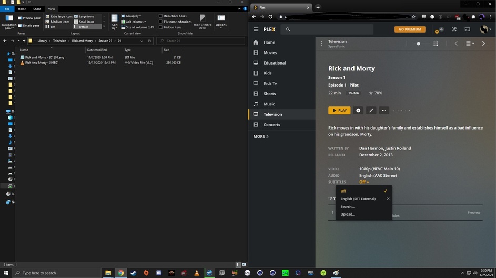The image size is (496, 278).
Task: Expand the Group by dropdown
Action: click(x=134, y=16)
